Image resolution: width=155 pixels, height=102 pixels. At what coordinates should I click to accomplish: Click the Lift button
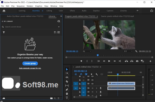126,61
